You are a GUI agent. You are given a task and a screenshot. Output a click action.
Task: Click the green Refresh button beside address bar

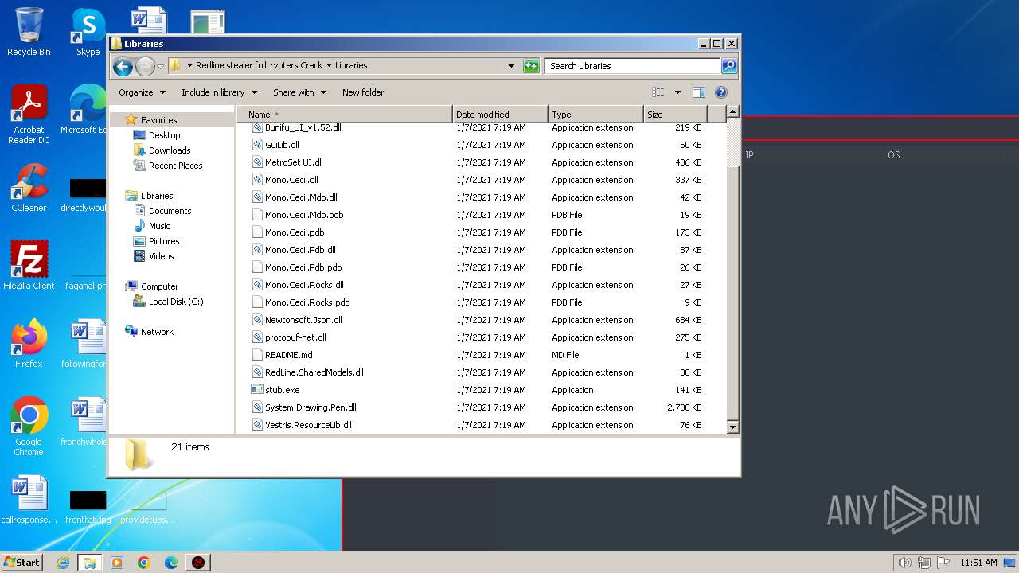tap(531, 66)
